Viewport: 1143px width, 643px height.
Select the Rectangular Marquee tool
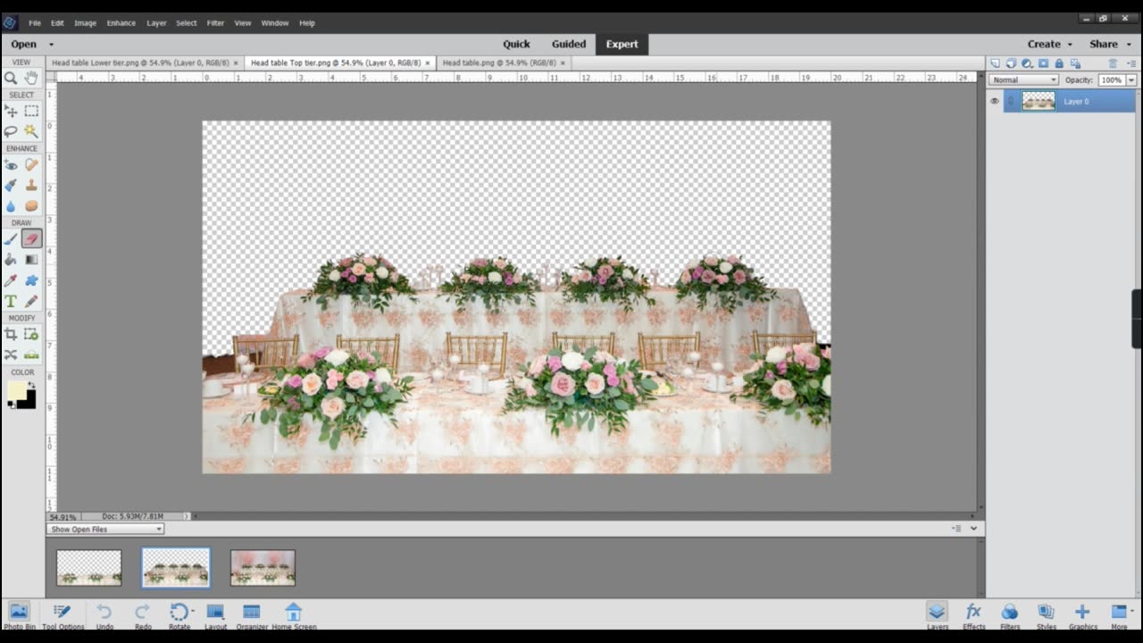pyautogui.click(x=31, y=111)
